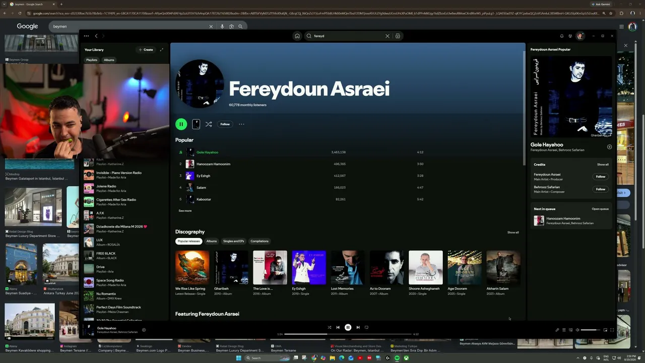
Task: Open We Rise Like Spring release
Action: [192, 268]
